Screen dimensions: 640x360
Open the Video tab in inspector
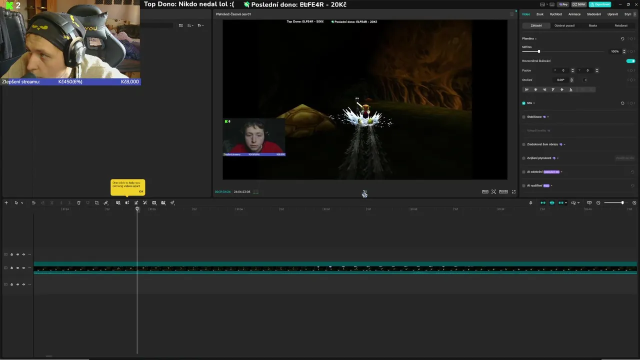coord(526,14)
